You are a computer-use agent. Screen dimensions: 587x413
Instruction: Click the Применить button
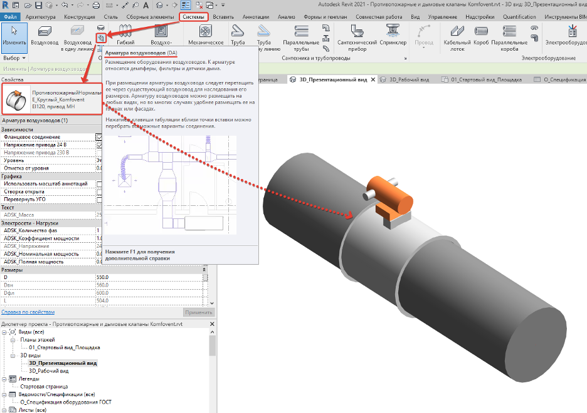[x=198, y=312]
